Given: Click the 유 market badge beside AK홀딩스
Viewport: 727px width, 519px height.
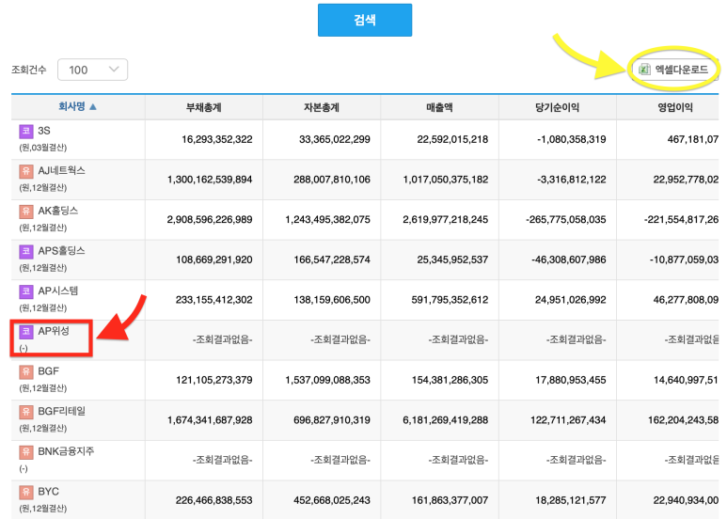Looking at the screenshot, I should [x=26, y=212].
